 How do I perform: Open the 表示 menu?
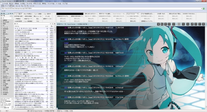coord(11,4)
